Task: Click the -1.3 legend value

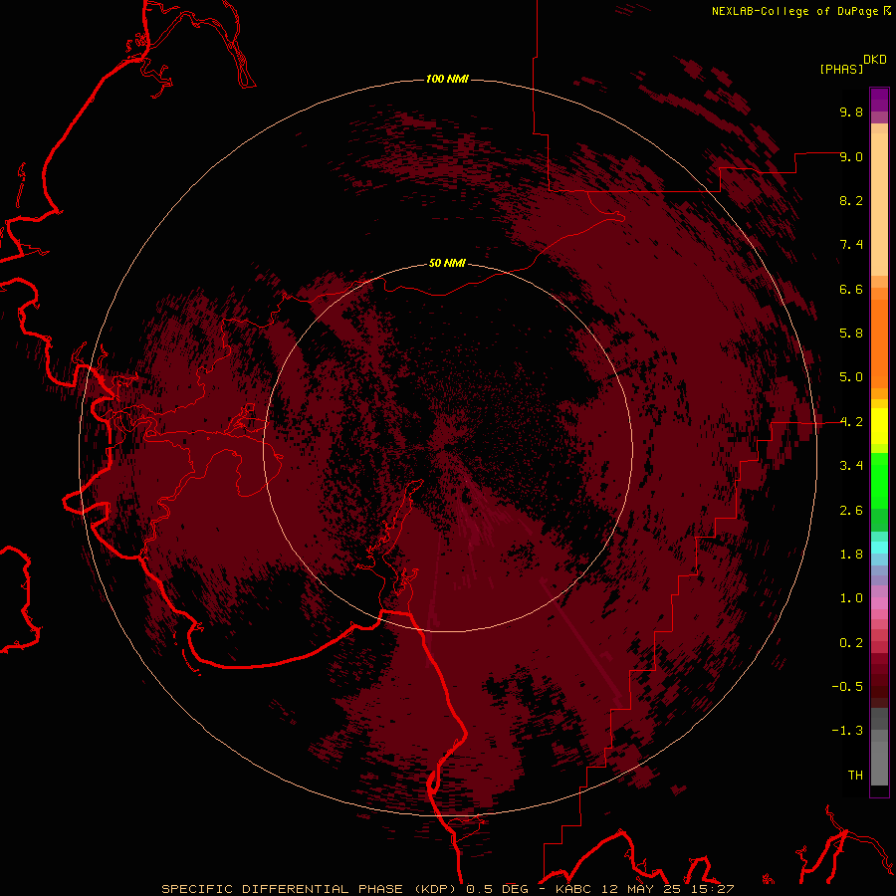Action: [x=847, y=731]
